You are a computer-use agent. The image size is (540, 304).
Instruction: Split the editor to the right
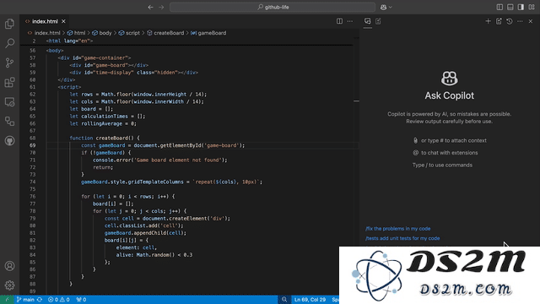click(x=339, y=21)
